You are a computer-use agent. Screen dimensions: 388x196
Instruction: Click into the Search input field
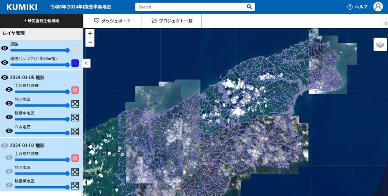click(x=190, y=7)
